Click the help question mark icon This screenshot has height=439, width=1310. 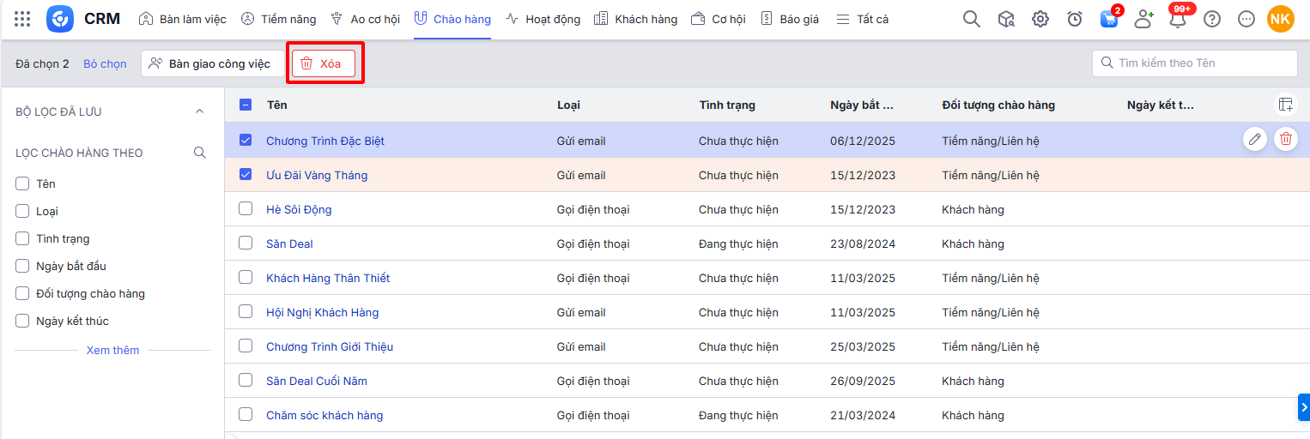[x=1211, y=19]
